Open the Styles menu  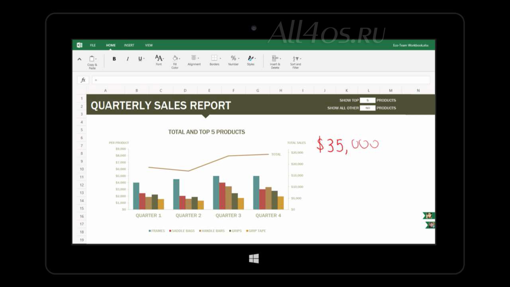251,60
